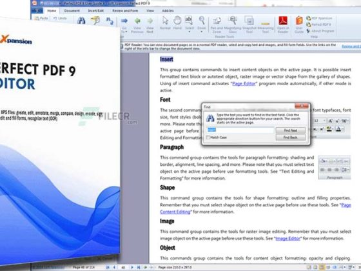Switch to the Document ribbon tab
The width and height of the screenshot is (361, 271).
coord(72,10)
